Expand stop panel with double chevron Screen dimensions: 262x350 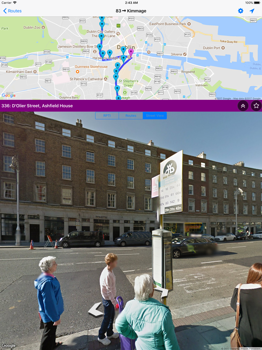(x=243, y=106)
